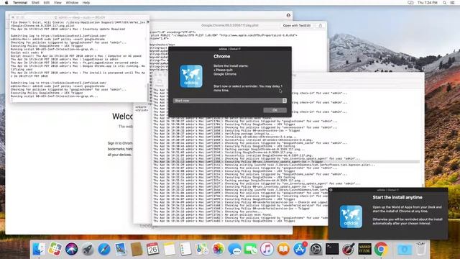This screenshot has width=460, height=259.
Task: Click the share icon in Quick Look window
Action: coord(321,26)
